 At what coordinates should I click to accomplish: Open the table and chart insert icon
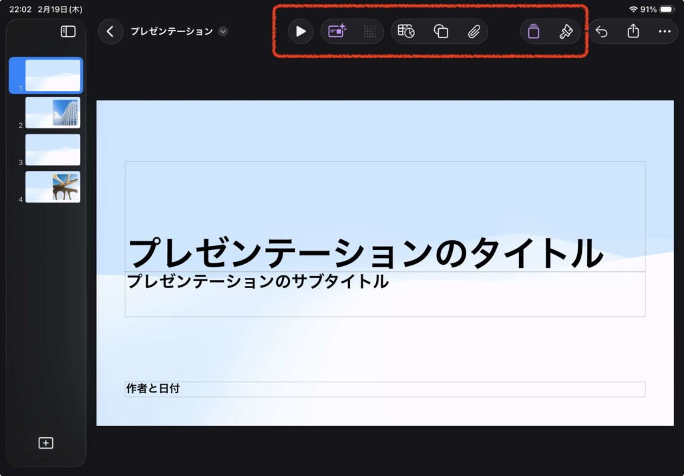[x=406, y=31]
